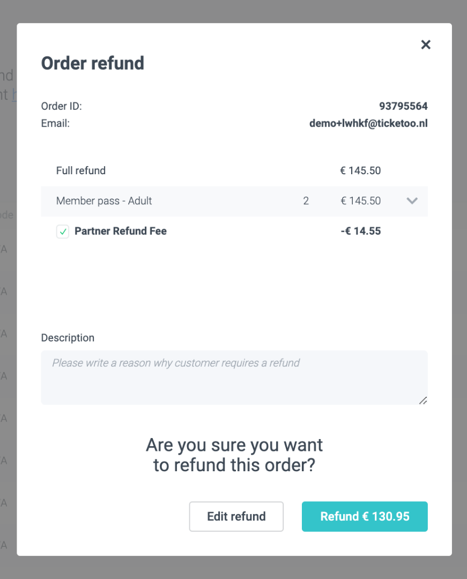Click the refund confirmation question text
This screenshot has width=467, height=579.
(x=234, y=455)
